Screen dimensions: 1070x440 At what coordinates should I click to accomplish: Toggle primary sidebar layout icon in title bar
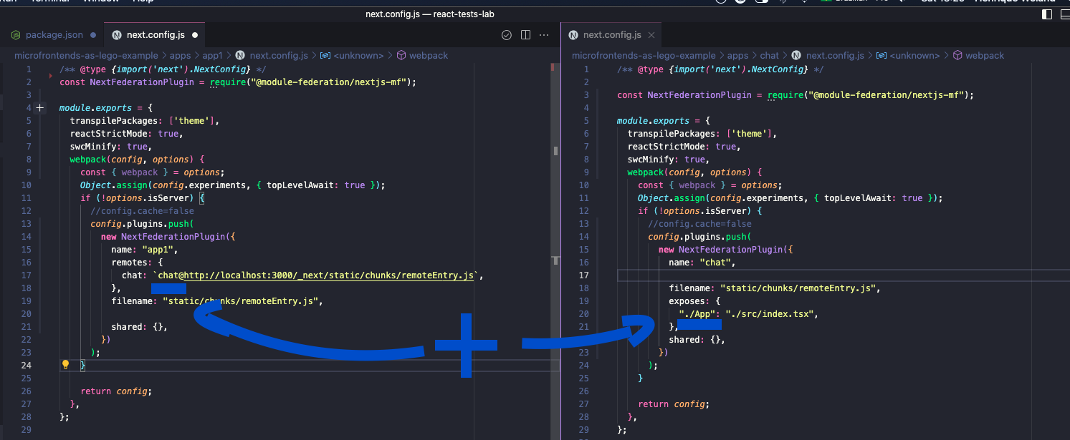point(1047,14)
